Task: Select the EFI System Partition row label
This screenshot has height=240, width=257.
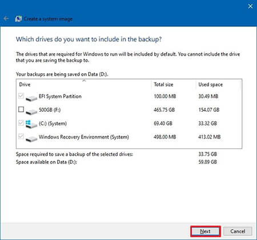Action: coord(60,96)
